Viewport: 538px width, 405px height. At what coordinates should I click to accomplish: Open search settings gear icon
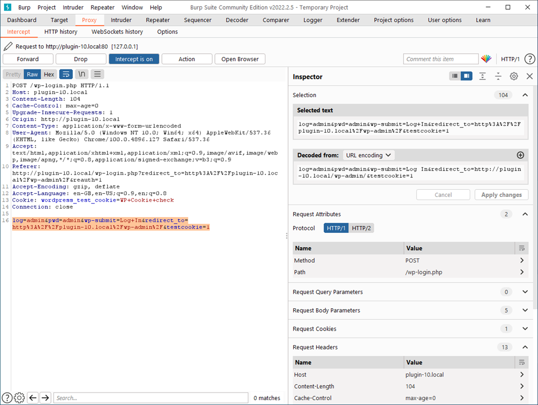tap(19, 398)
